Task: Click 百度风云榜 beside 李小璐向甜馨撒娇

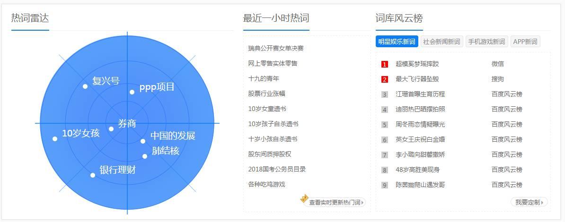Action: (x=507, y=155)
